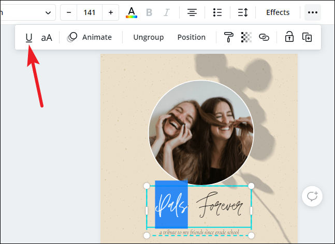Viewport: 335px width, 244px height.
Task: Click the Duplicate icon
Action: pyautogui.click(x=307, y=37)
